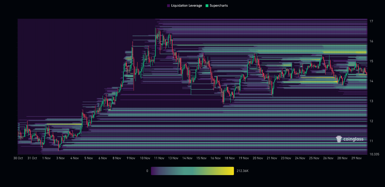Click the 5 Nov date label
The image size is (385, 187).
[89, 158]
